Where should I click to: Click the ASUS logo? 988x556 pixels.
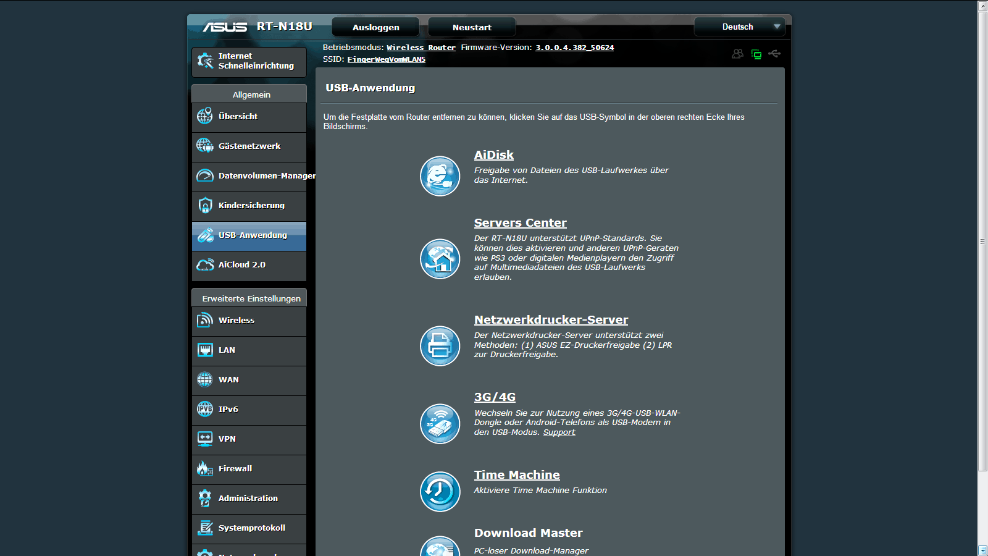pyautogui.click(x=225, y=27)
